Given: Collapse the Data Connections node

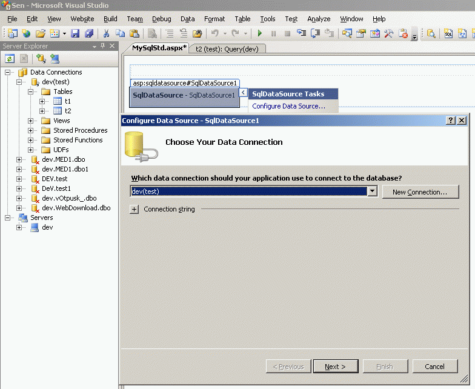Looking at the screenshot, I should pyautogui.click(x=7, y=72).
